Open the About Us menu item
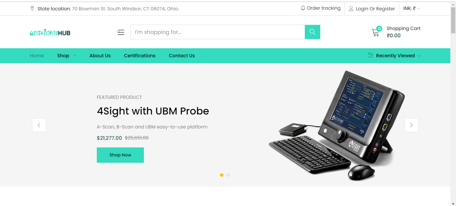Viewport: 456px width, 206px height. [100, 56]
